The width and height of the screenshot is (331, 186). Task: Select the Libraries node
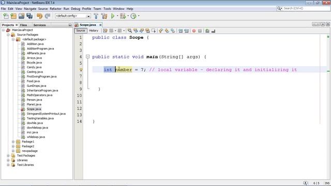[22, 160]
